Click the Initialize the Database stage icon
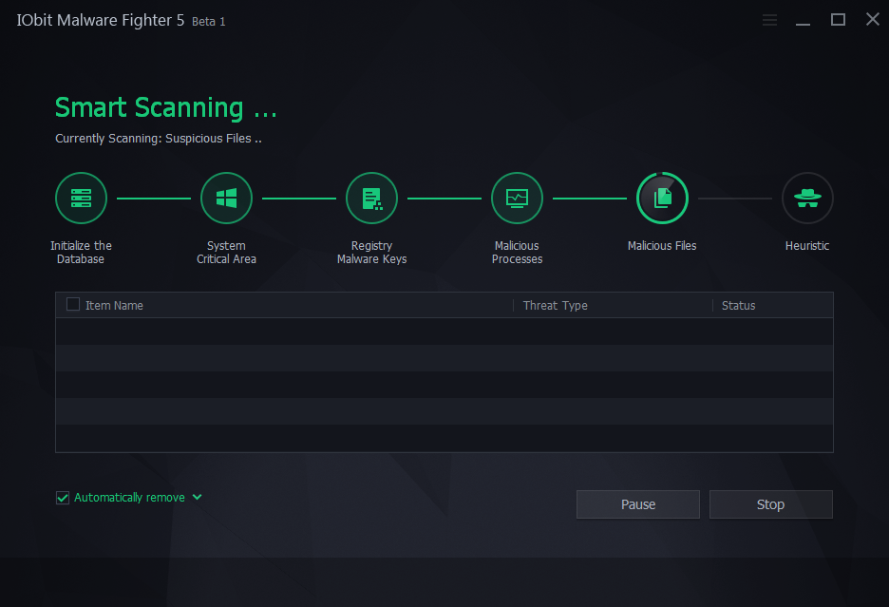889x607 pixels. click(81, 198)
